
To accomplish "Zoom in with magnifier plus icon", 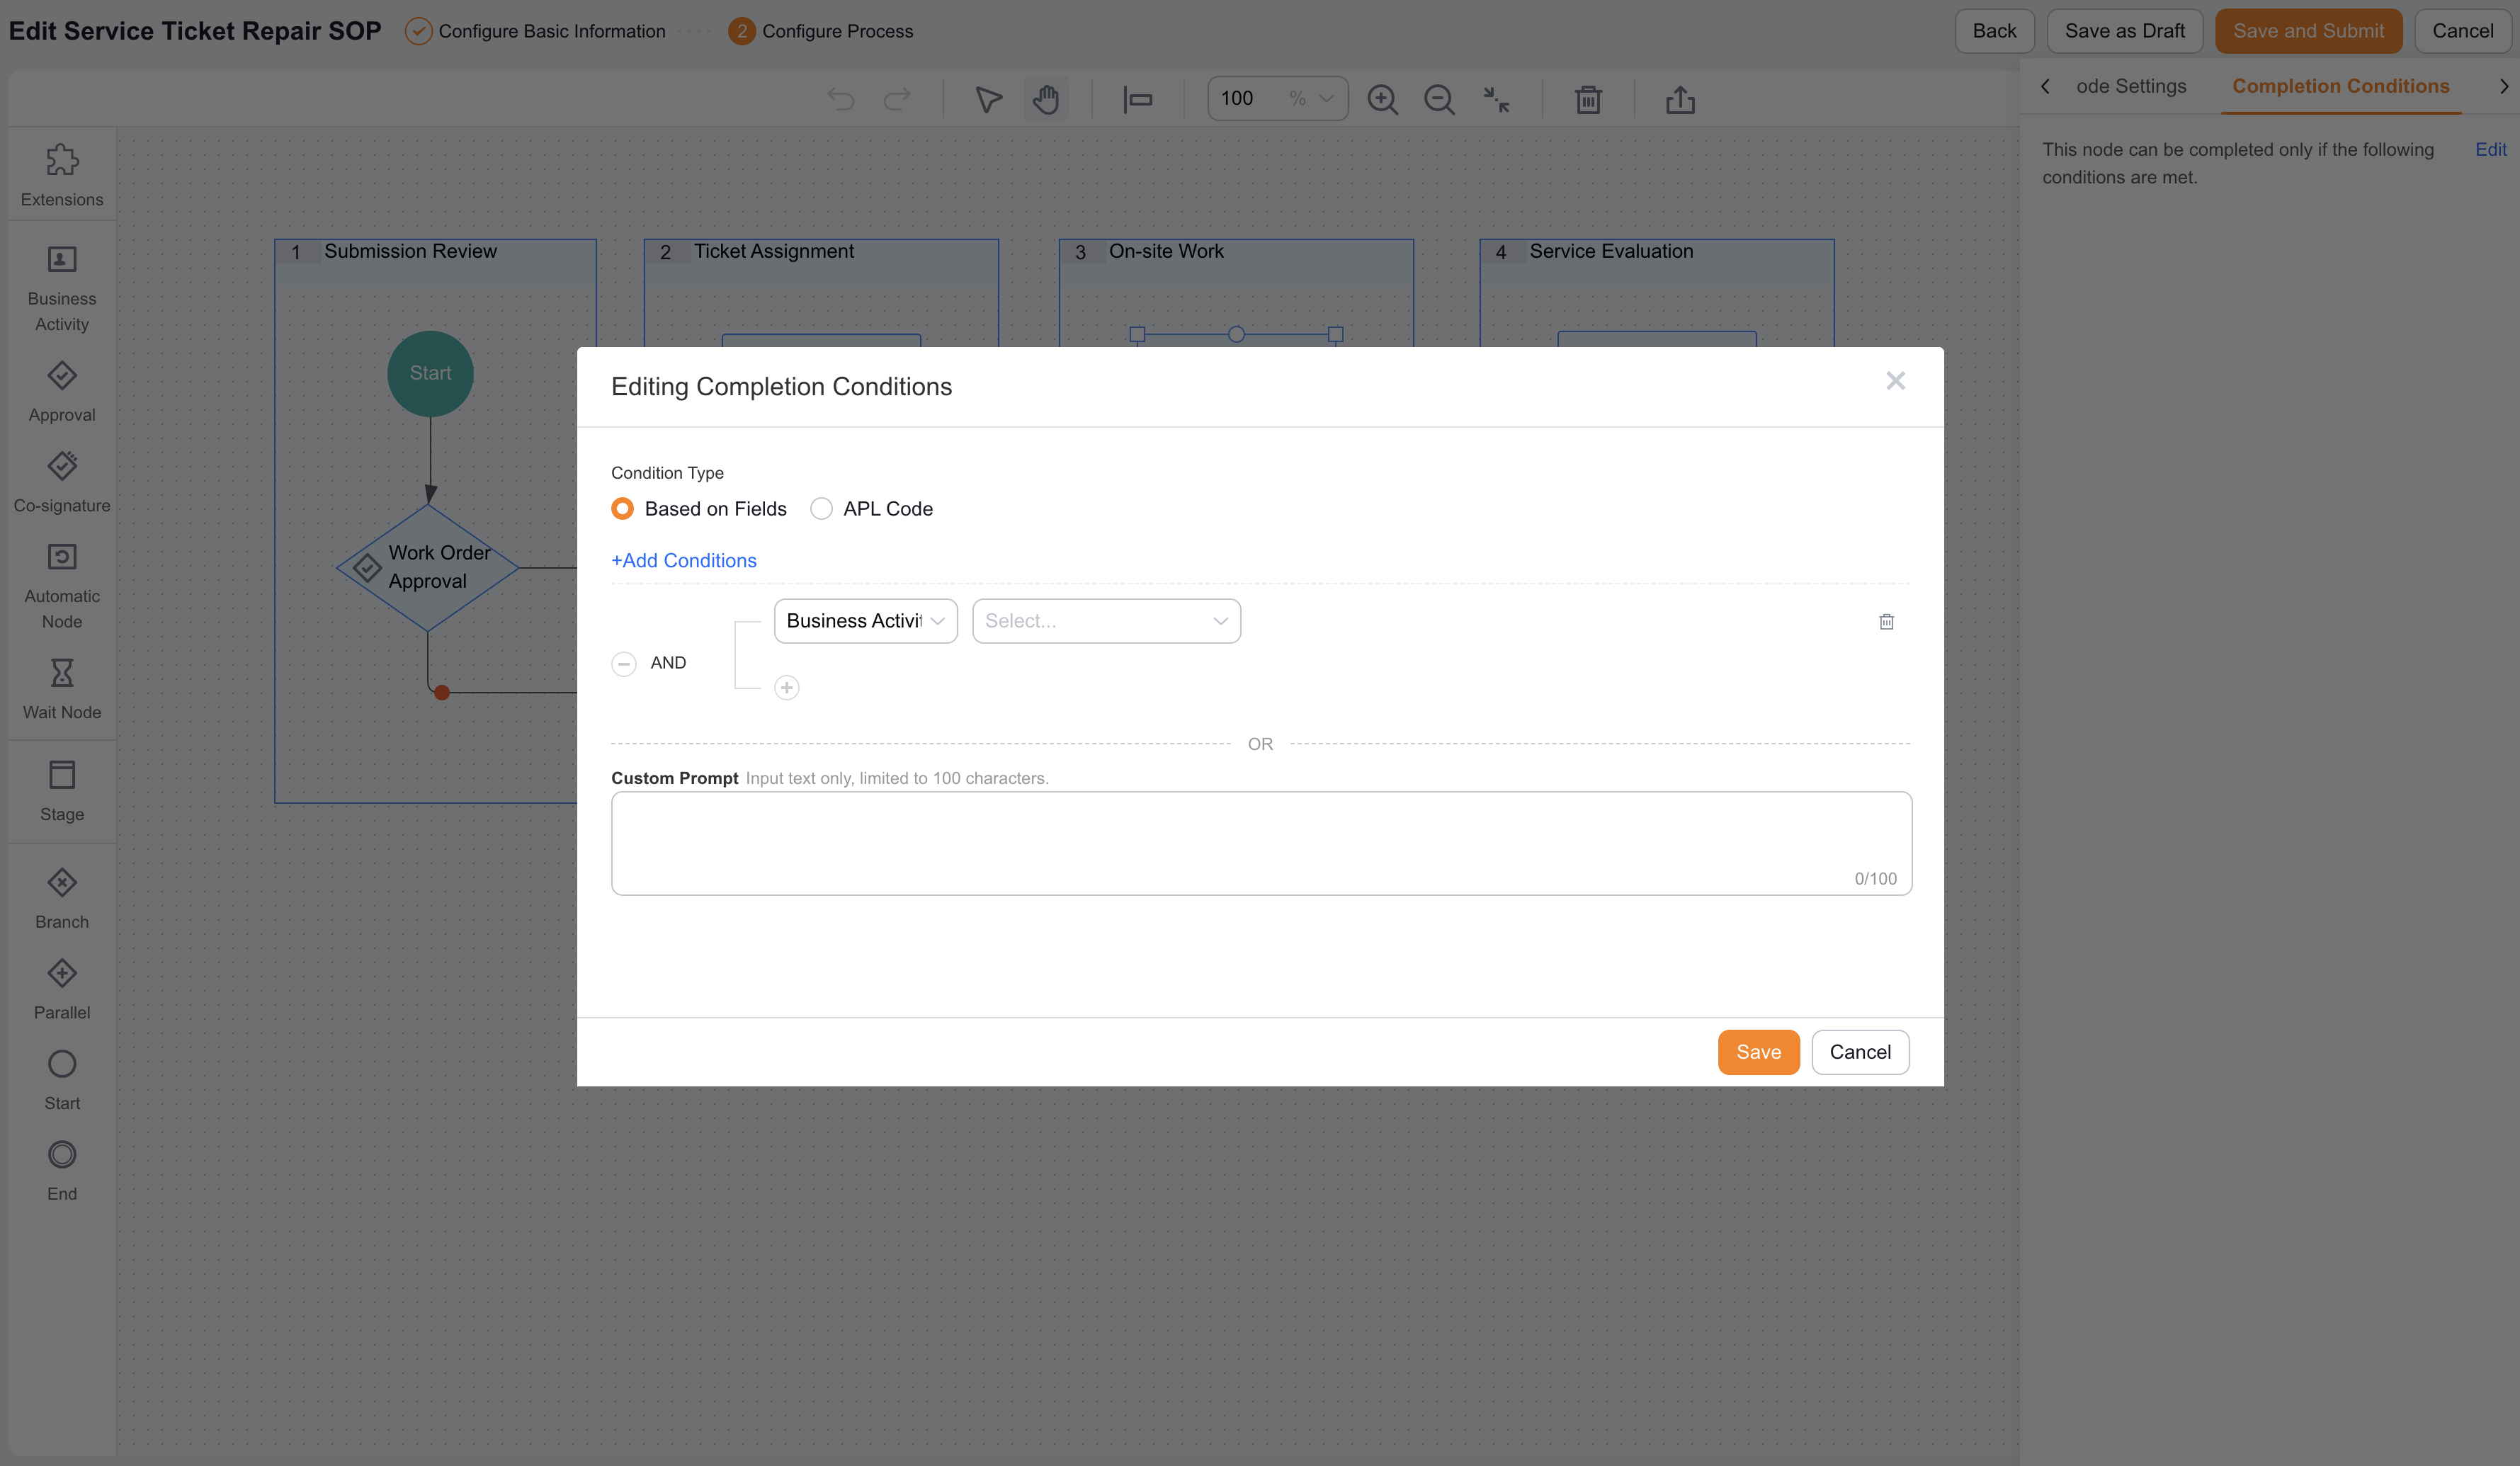I will click(x=1383, y=99).
